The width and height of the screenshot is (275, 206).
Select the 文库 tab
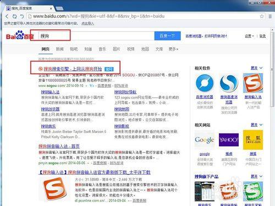[159, 49]
